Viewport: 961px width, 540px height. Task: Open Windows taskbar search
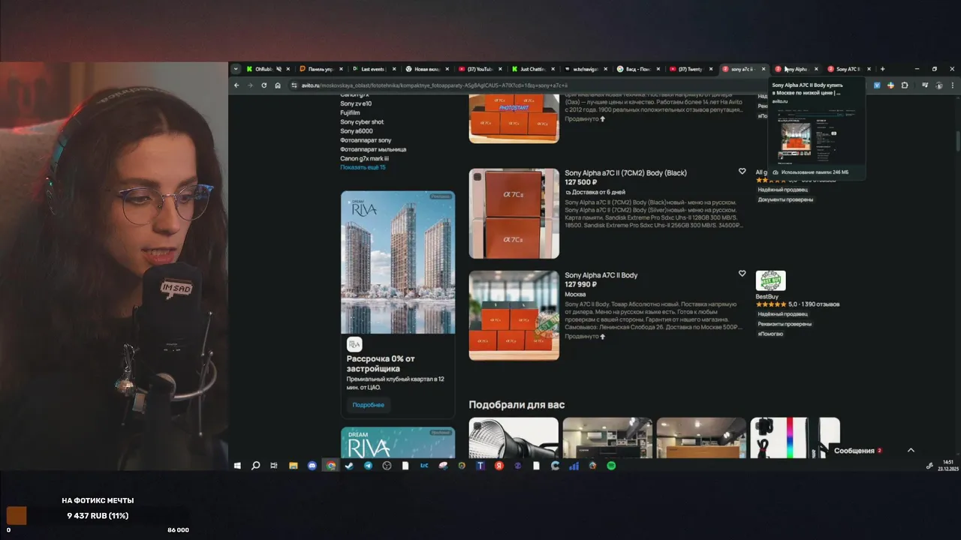(255, 466)
